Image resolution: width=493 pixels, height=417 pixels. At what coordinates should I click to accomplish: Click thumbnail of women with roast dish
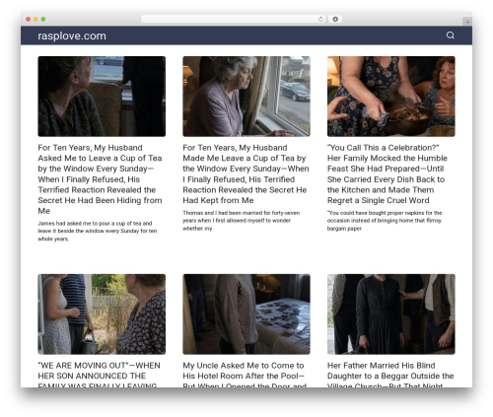[391, 97]
